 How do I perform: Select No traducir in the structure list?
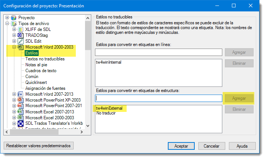(106, 113)
